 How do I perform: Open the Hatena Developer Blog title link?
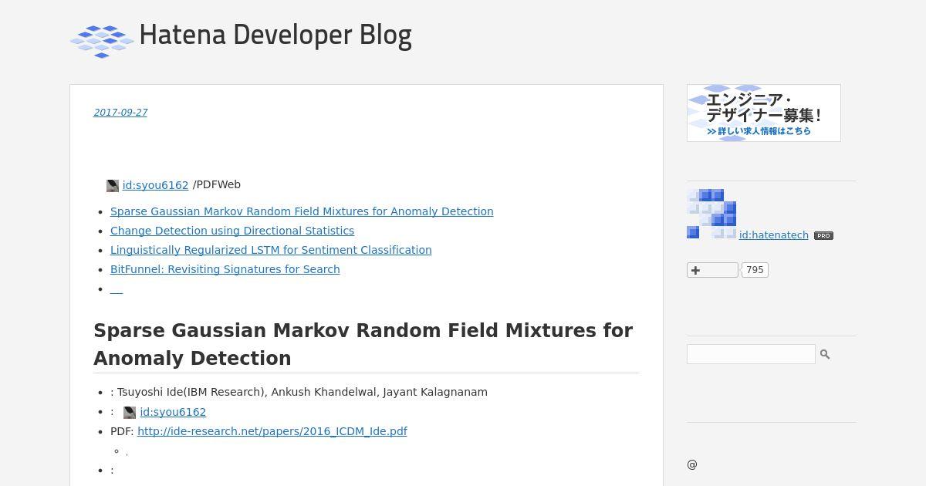[275, 35]
